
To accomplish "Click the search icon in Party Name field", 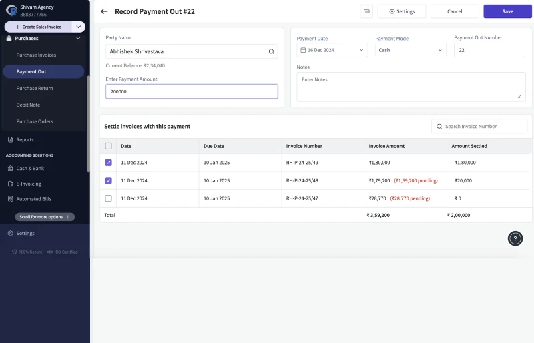I will coord(272,51).
